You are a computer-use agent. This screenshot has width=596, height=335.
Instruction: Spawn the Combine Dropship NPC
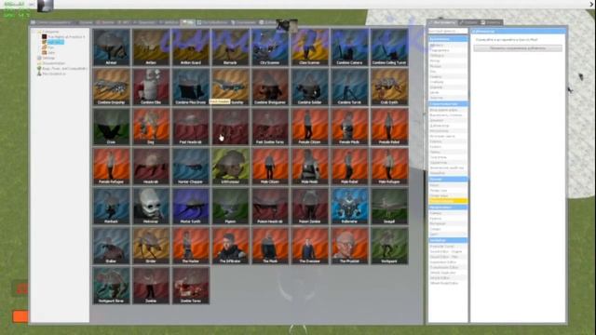click(x=112, y=87)
